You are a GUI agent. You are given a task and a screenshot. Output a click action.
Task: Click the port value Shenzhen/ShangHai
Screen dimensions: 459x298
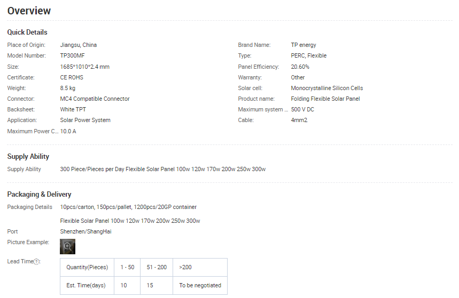tap(85, 231)
